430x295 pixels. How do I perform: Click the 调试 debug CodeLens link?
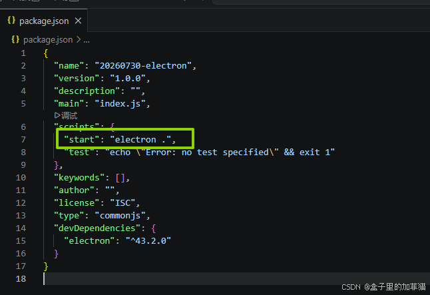66,115
